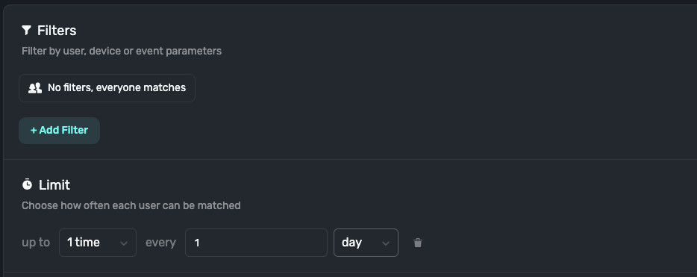
Task: Click the Filters section heading
Action: 57,30
